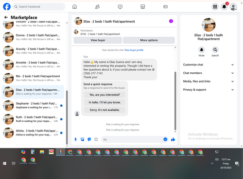Click View buyer button
The height and width of the screenshot is (179, 243).
coord(98,40)
